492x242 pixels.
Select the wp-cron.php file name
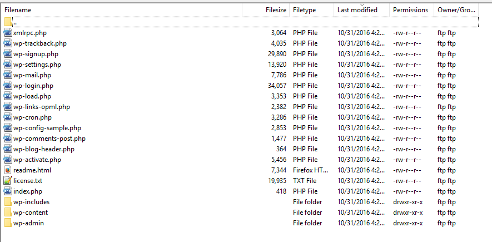pyautogui.click(x=32, y=117)
